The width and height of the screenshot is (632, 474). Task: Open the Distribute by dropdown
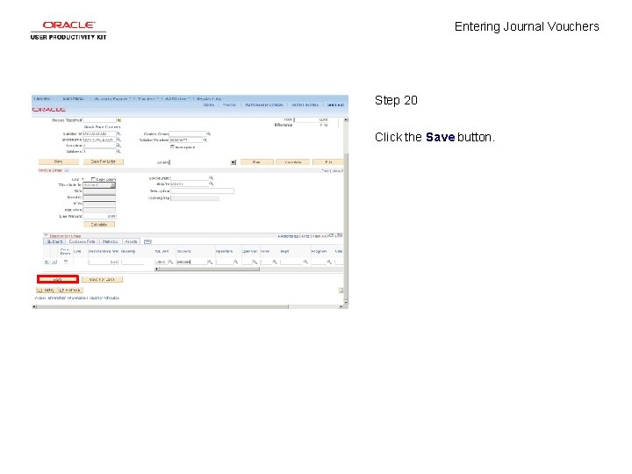click(99, 185)
